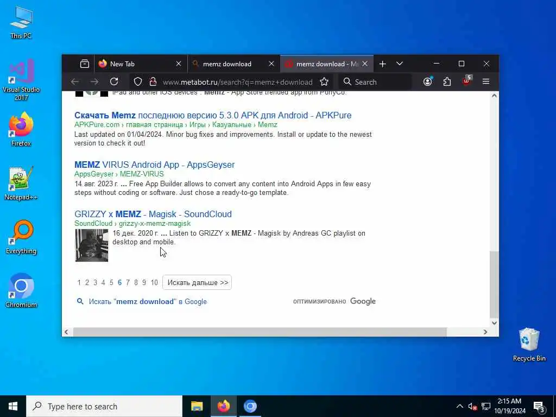Reload the current page
This screenshot has width=556, height=417.
[114, 82]
